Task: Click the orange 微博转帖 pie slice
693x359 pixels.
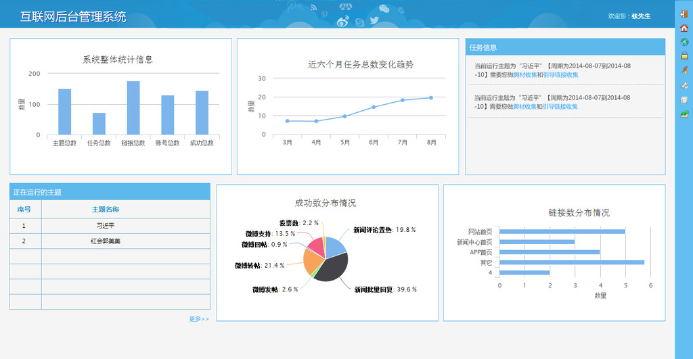Action: [311, 262]
